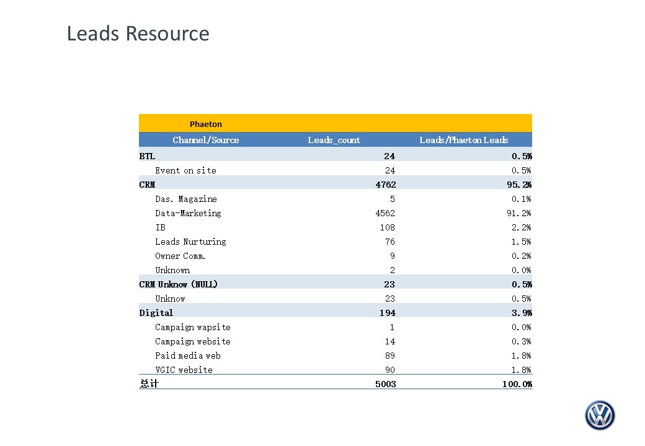Click the Data-Marketing percentage 91.2%
This screenshot has height=446, width=645.
tap(518, 213)
